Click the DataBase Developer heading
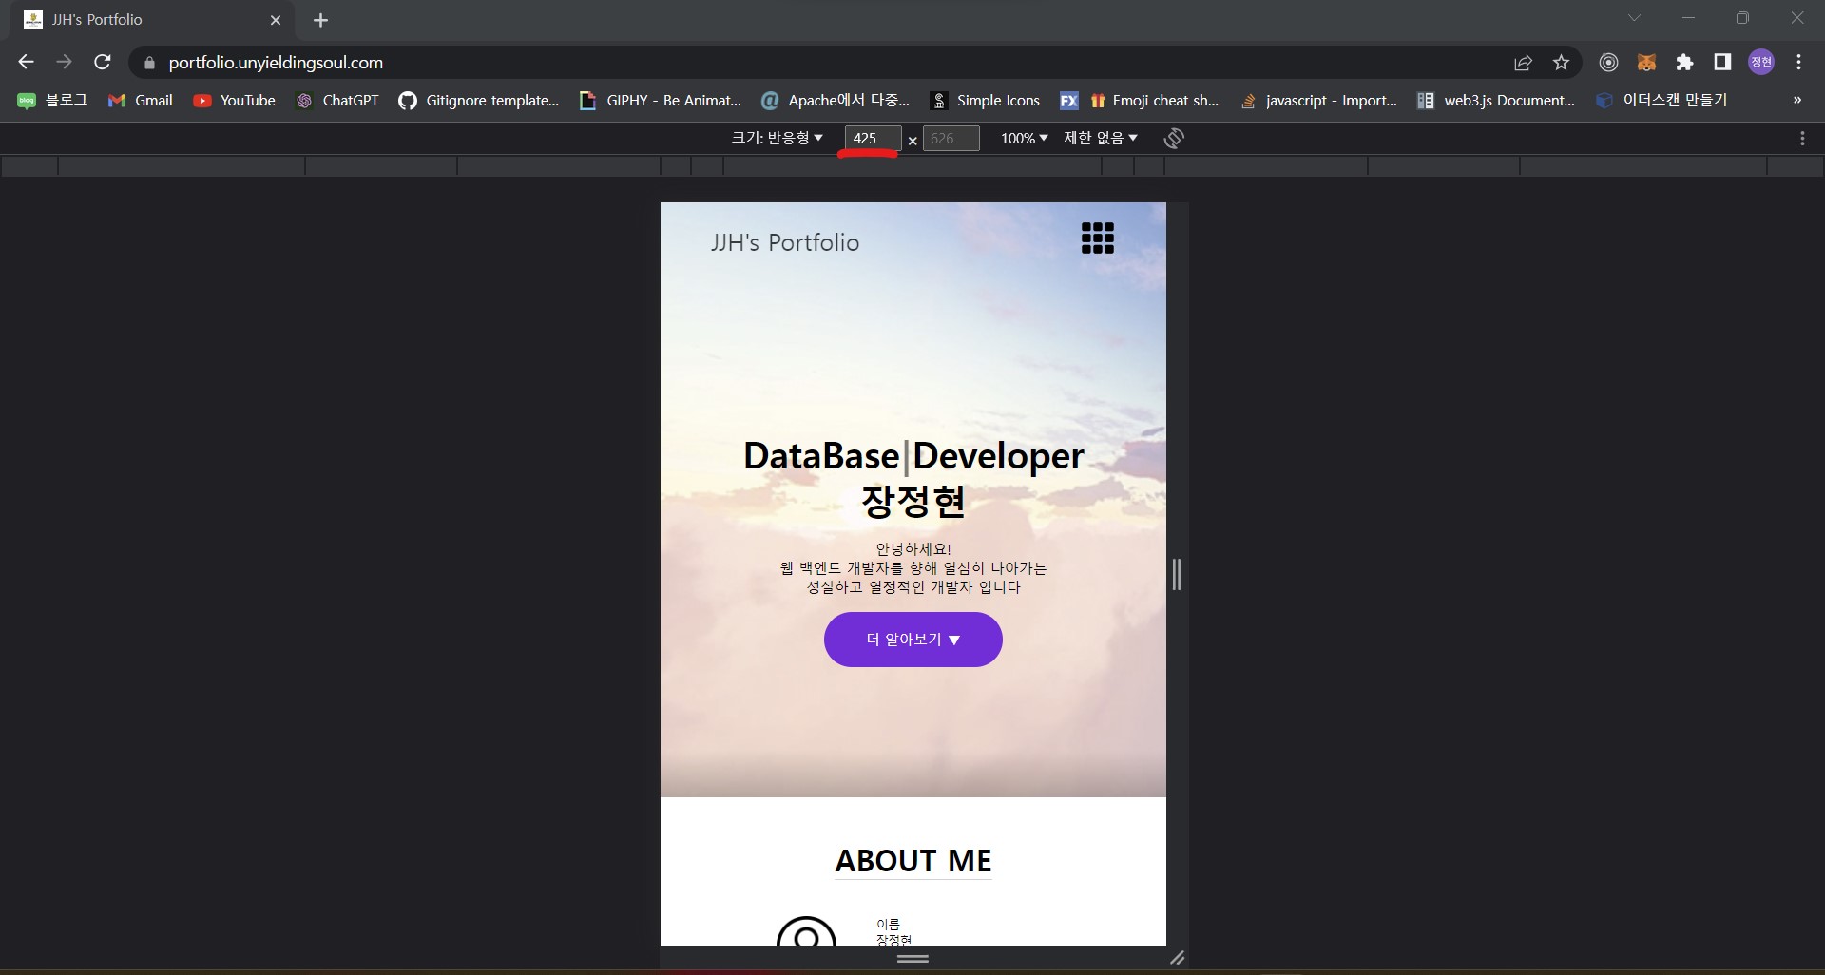The width and height of the screenshot is (1825, 975). [913, 456]
